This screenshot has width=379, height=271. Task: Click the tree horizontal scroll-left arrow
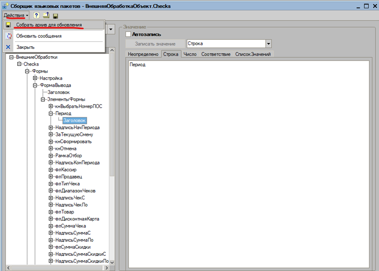click(x=8, y=268)
